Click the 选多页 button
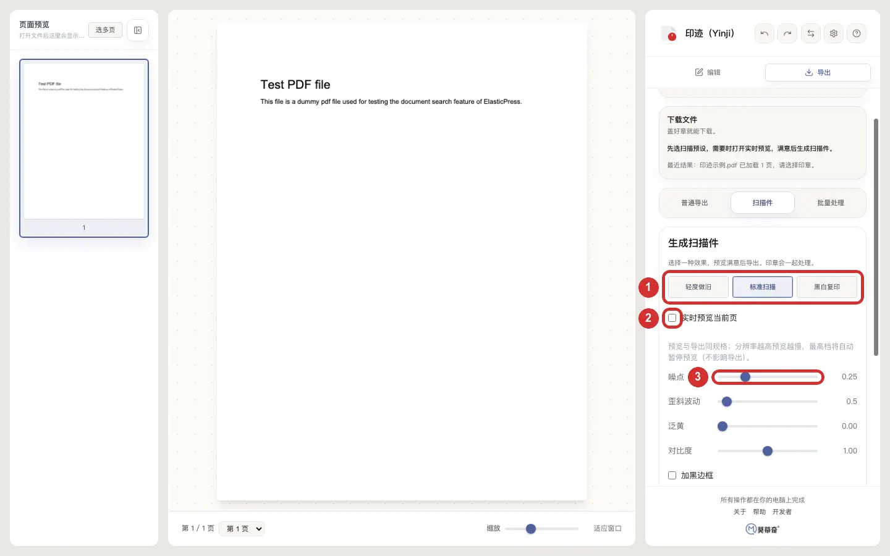The height and width of the screenshot is (556, 890). [x=105, y=30]
